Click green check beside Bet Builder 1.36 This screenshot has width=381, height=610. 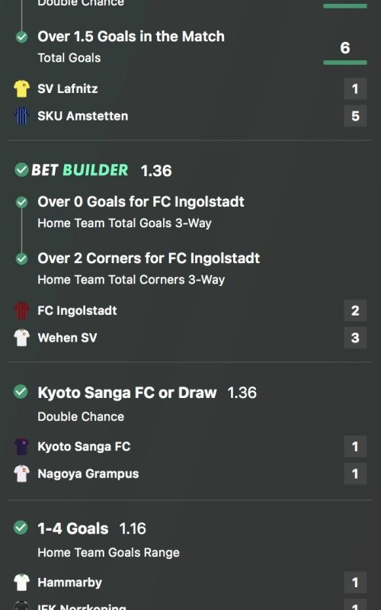(21, 169)
